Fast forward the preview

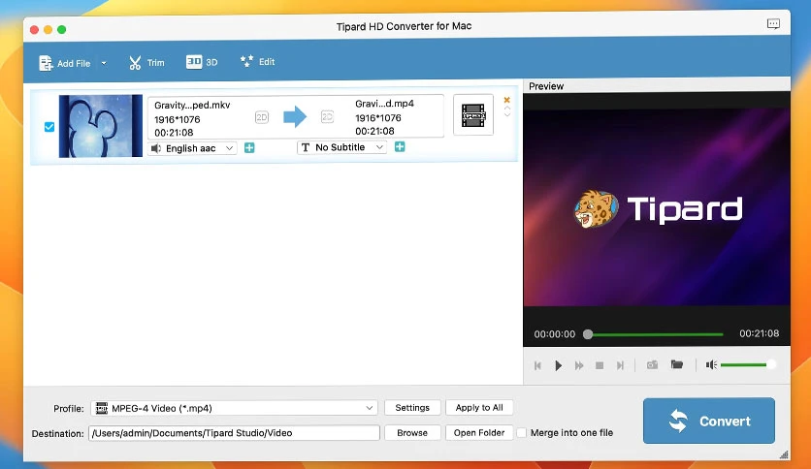[x=579, y=365]
